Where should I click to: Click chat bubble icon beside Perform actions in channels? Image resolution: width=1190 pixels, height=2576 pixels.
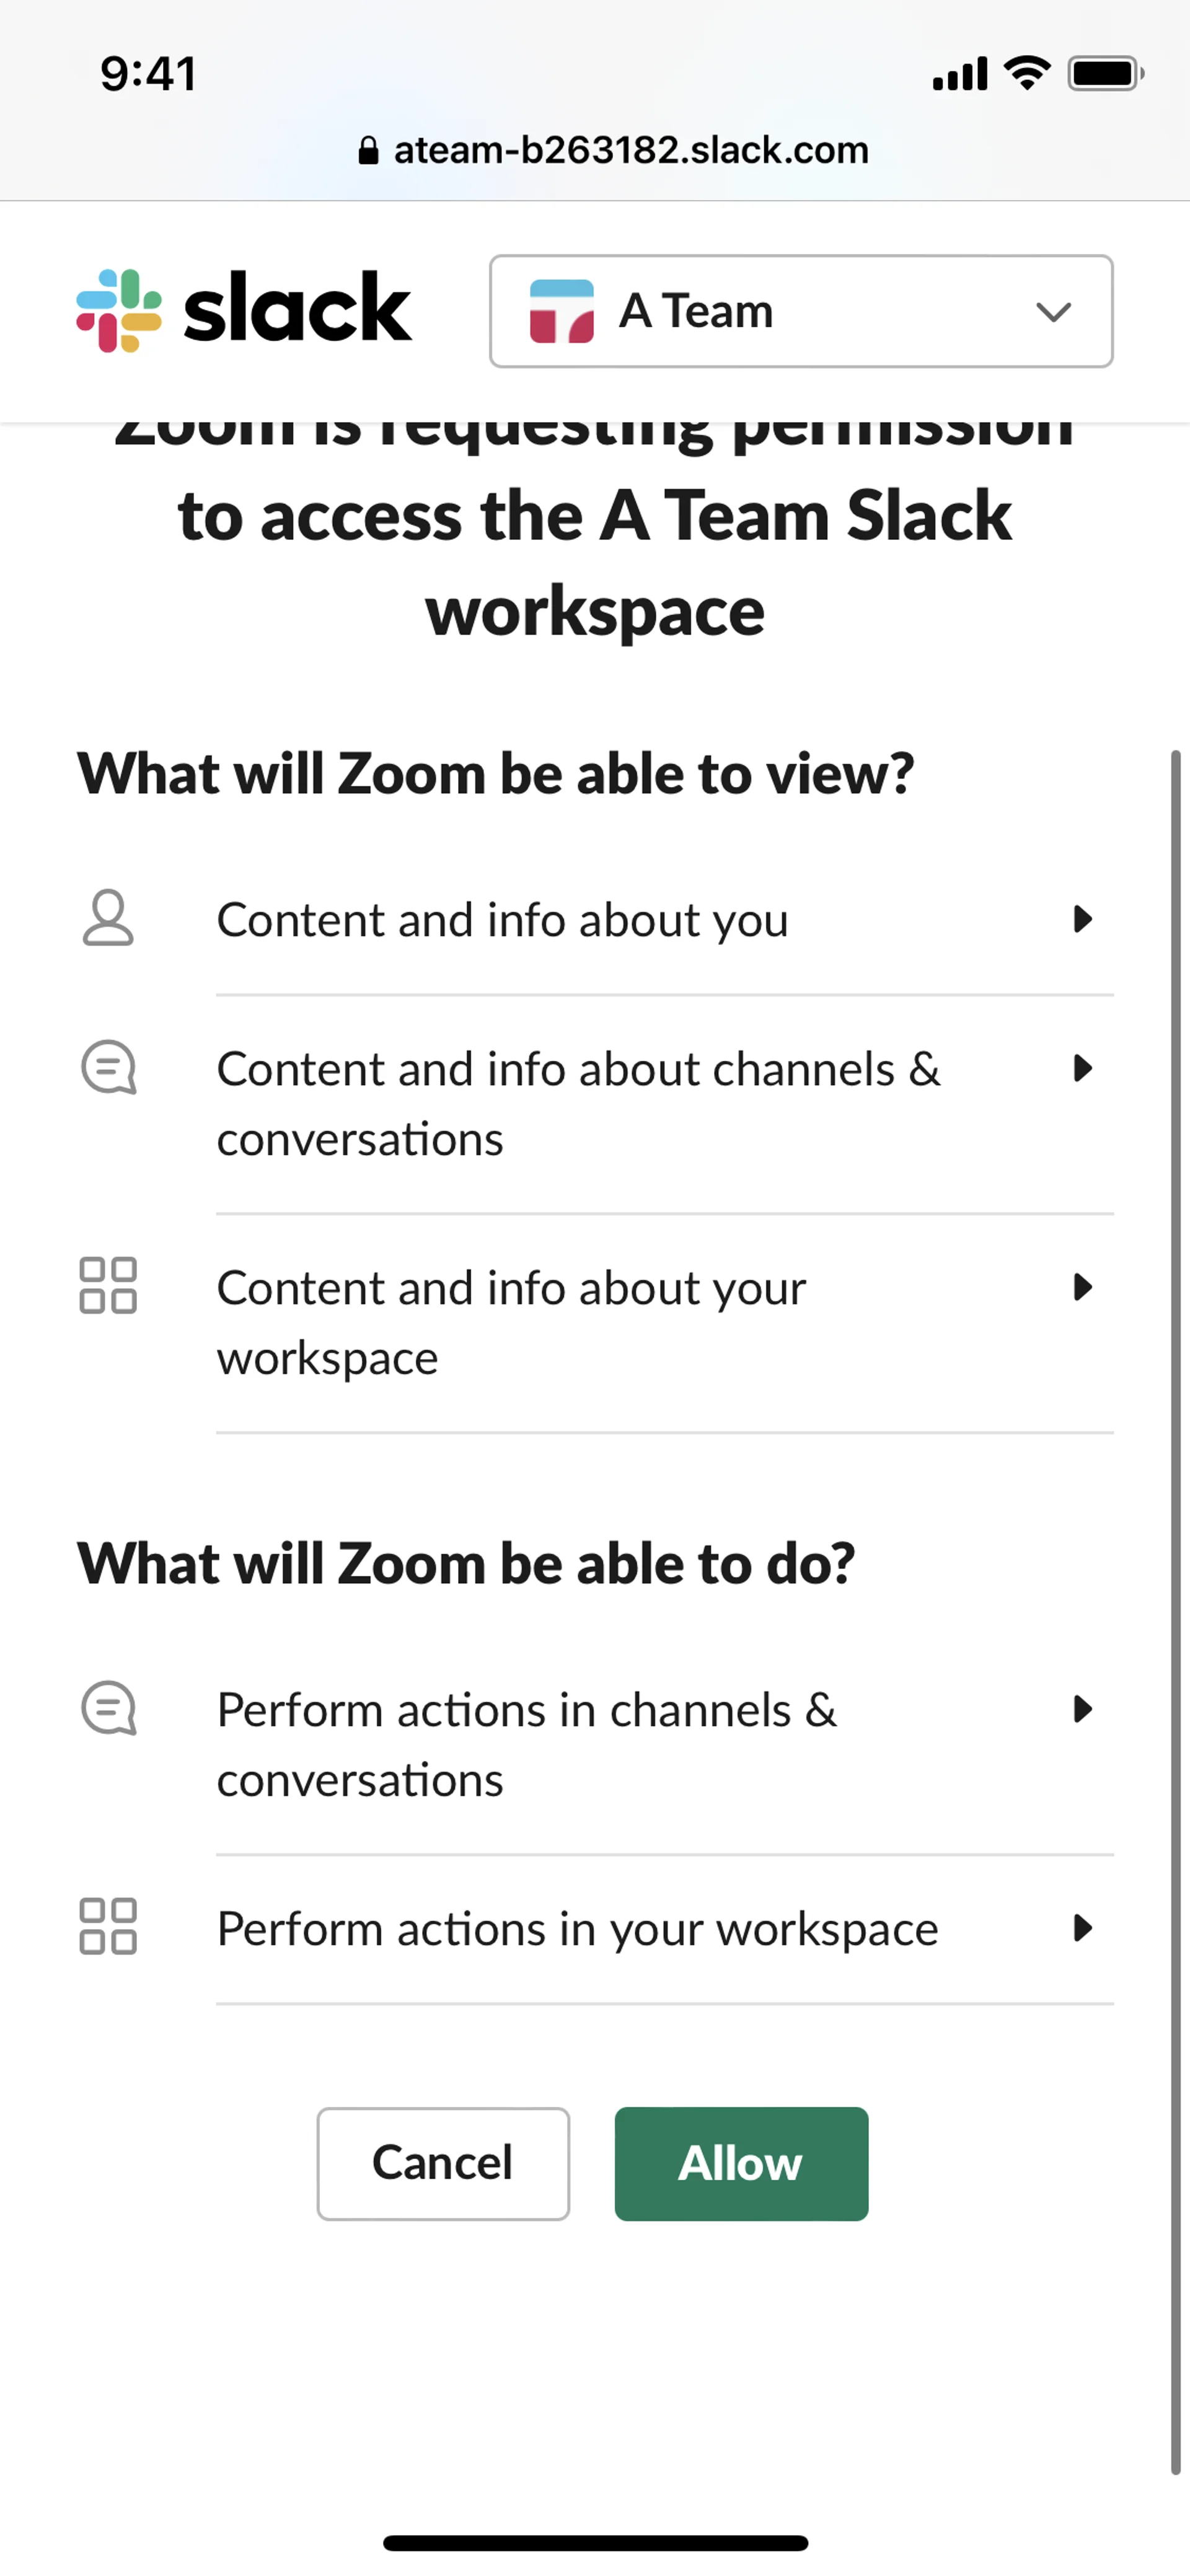(108, 1707)
